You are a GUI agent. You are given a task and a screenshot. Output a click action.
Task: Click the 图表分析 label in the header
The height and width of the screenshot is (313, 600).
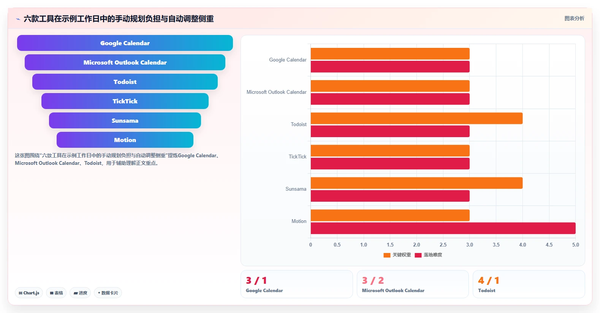574,18
